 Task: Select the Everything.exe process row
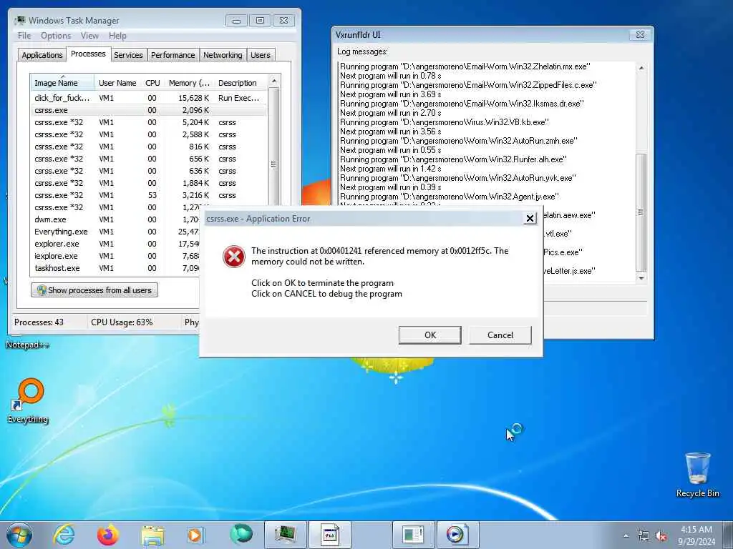[115, 232]
